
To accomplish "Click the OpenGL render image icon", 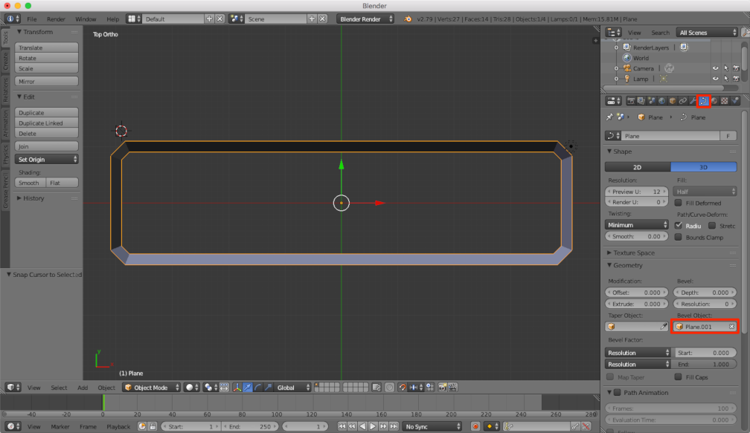I will coord(443,387).
